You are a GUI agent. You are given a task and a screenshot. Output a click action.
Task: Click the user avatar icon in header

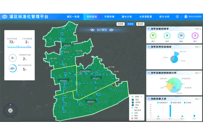pos(186,17)
